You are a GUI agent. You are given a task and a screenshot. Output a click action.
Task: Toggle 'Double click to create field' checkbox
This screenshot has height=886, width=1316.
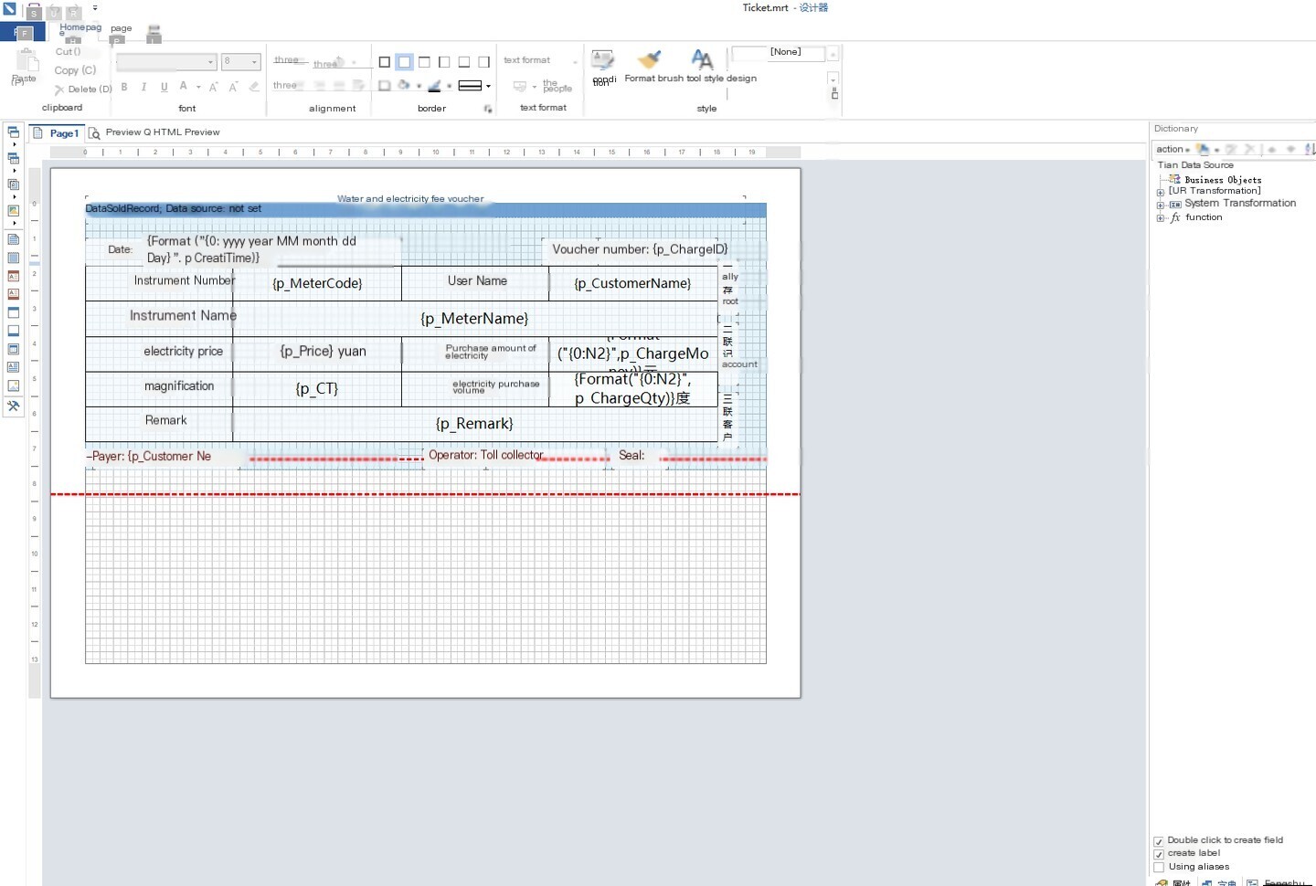[1159, 841]
